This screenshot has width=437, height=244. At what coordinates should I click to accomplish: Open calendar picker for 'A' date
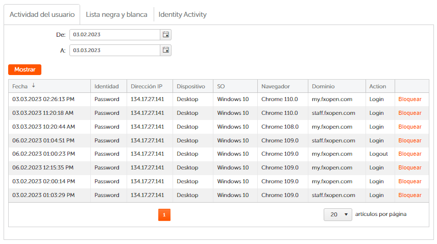click(165, 50)
